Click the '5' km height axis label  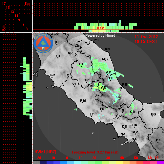point(27,28)
